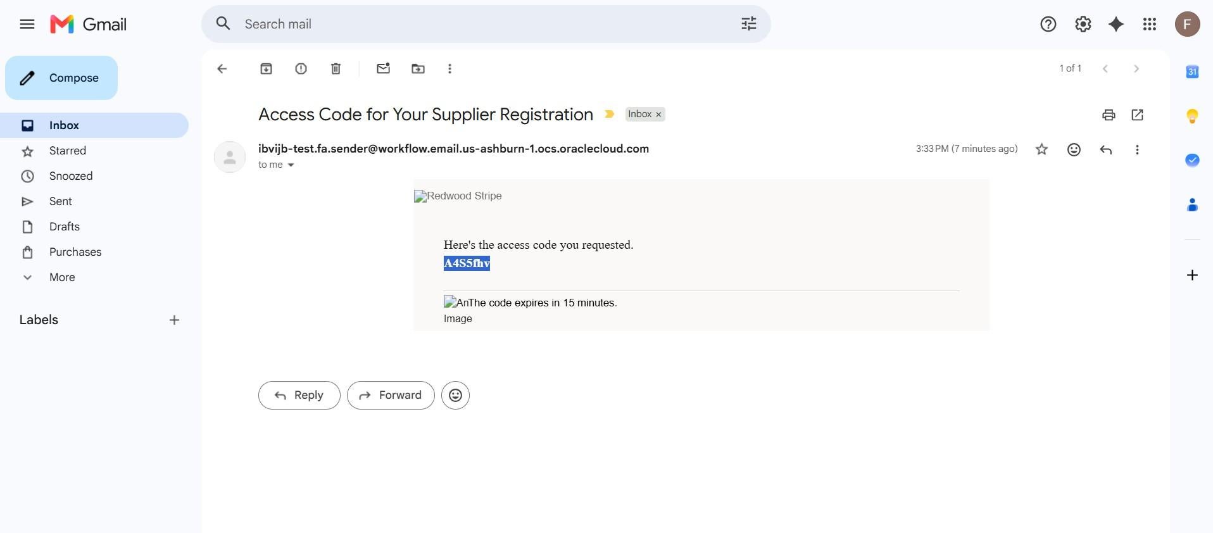
Task: Select the Inbox folder
Action: pos(94,125)
